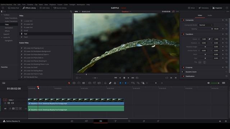Open the Sound Library panel
This screenshot has height=129, width=230.
pos(60,8)
